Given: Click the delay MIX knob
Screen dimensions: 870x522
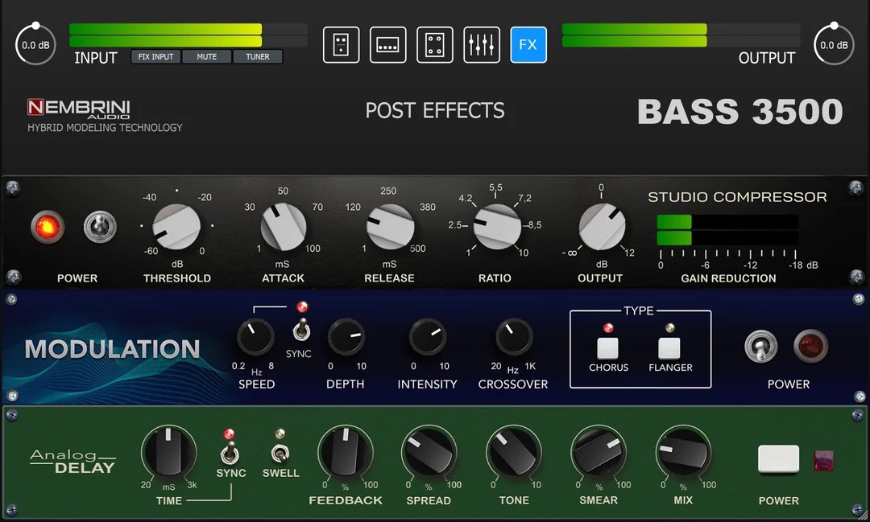Looking at the screenshot, I should (683, 452).
